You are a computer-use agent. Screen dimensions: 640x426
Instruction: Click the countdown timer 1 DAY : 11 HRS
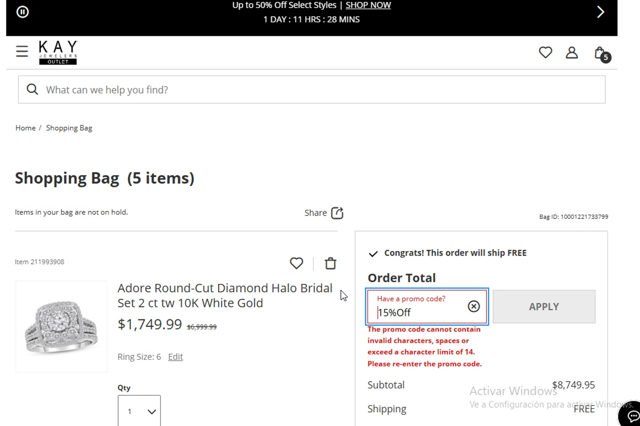click(311, 20)
